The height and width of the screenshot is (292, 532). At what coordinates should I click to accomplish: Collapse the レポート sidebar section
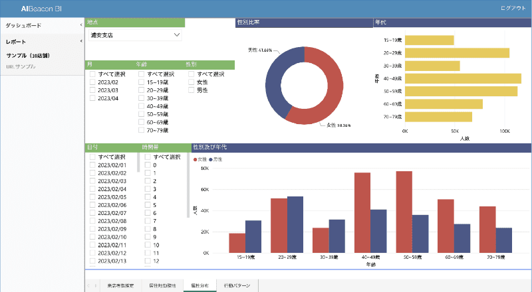click(80, 42)
